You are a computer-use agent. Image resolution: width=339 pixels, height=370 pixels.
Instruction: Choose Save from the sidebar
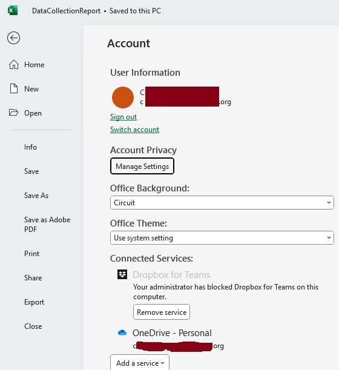tap(31, 171)
